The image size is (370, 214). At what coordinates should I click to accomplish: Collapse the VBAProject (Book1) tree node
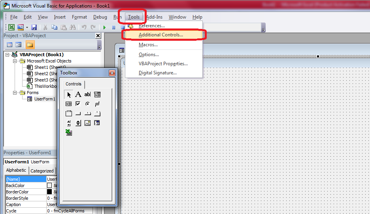click(x=8, y=55)
